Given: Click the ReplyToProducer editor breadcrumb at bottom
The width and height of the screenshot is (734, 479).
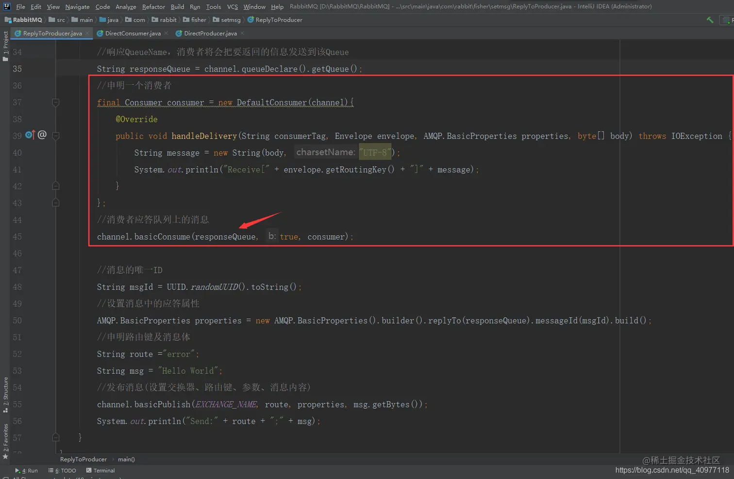Looking at the screenshot, I should [83, 459].
